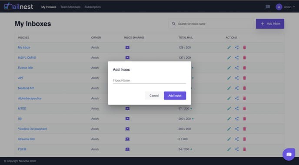Screen dimensions: 299x165
Task: Open the Alphatherapeutics inbox link
Action: pyautogui.click(x=30, y=98)
